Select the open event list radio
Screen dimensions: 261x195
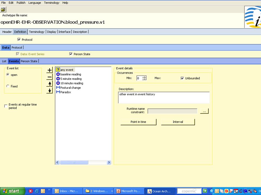8,75
